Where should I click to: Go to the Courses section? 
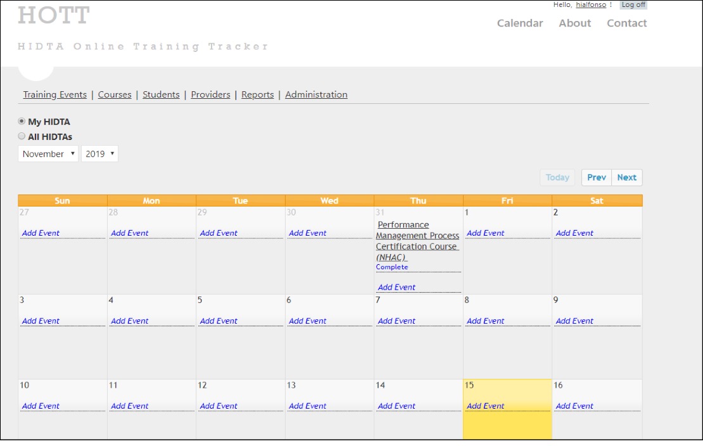115,95
